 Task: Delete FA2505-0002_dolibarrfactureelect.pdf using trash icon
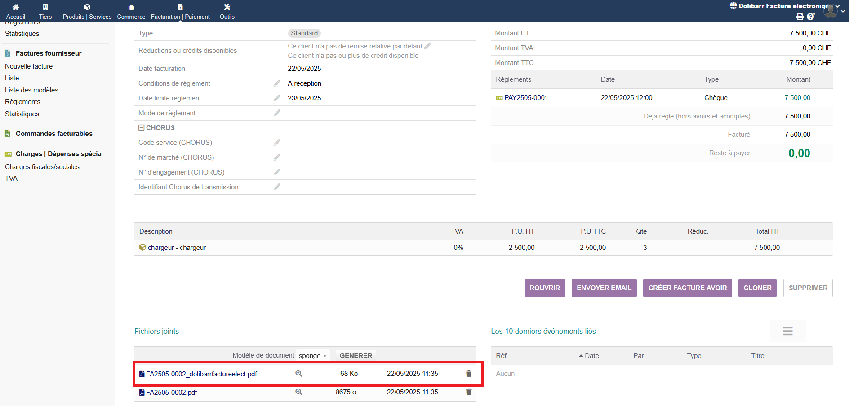coord(469,374)
